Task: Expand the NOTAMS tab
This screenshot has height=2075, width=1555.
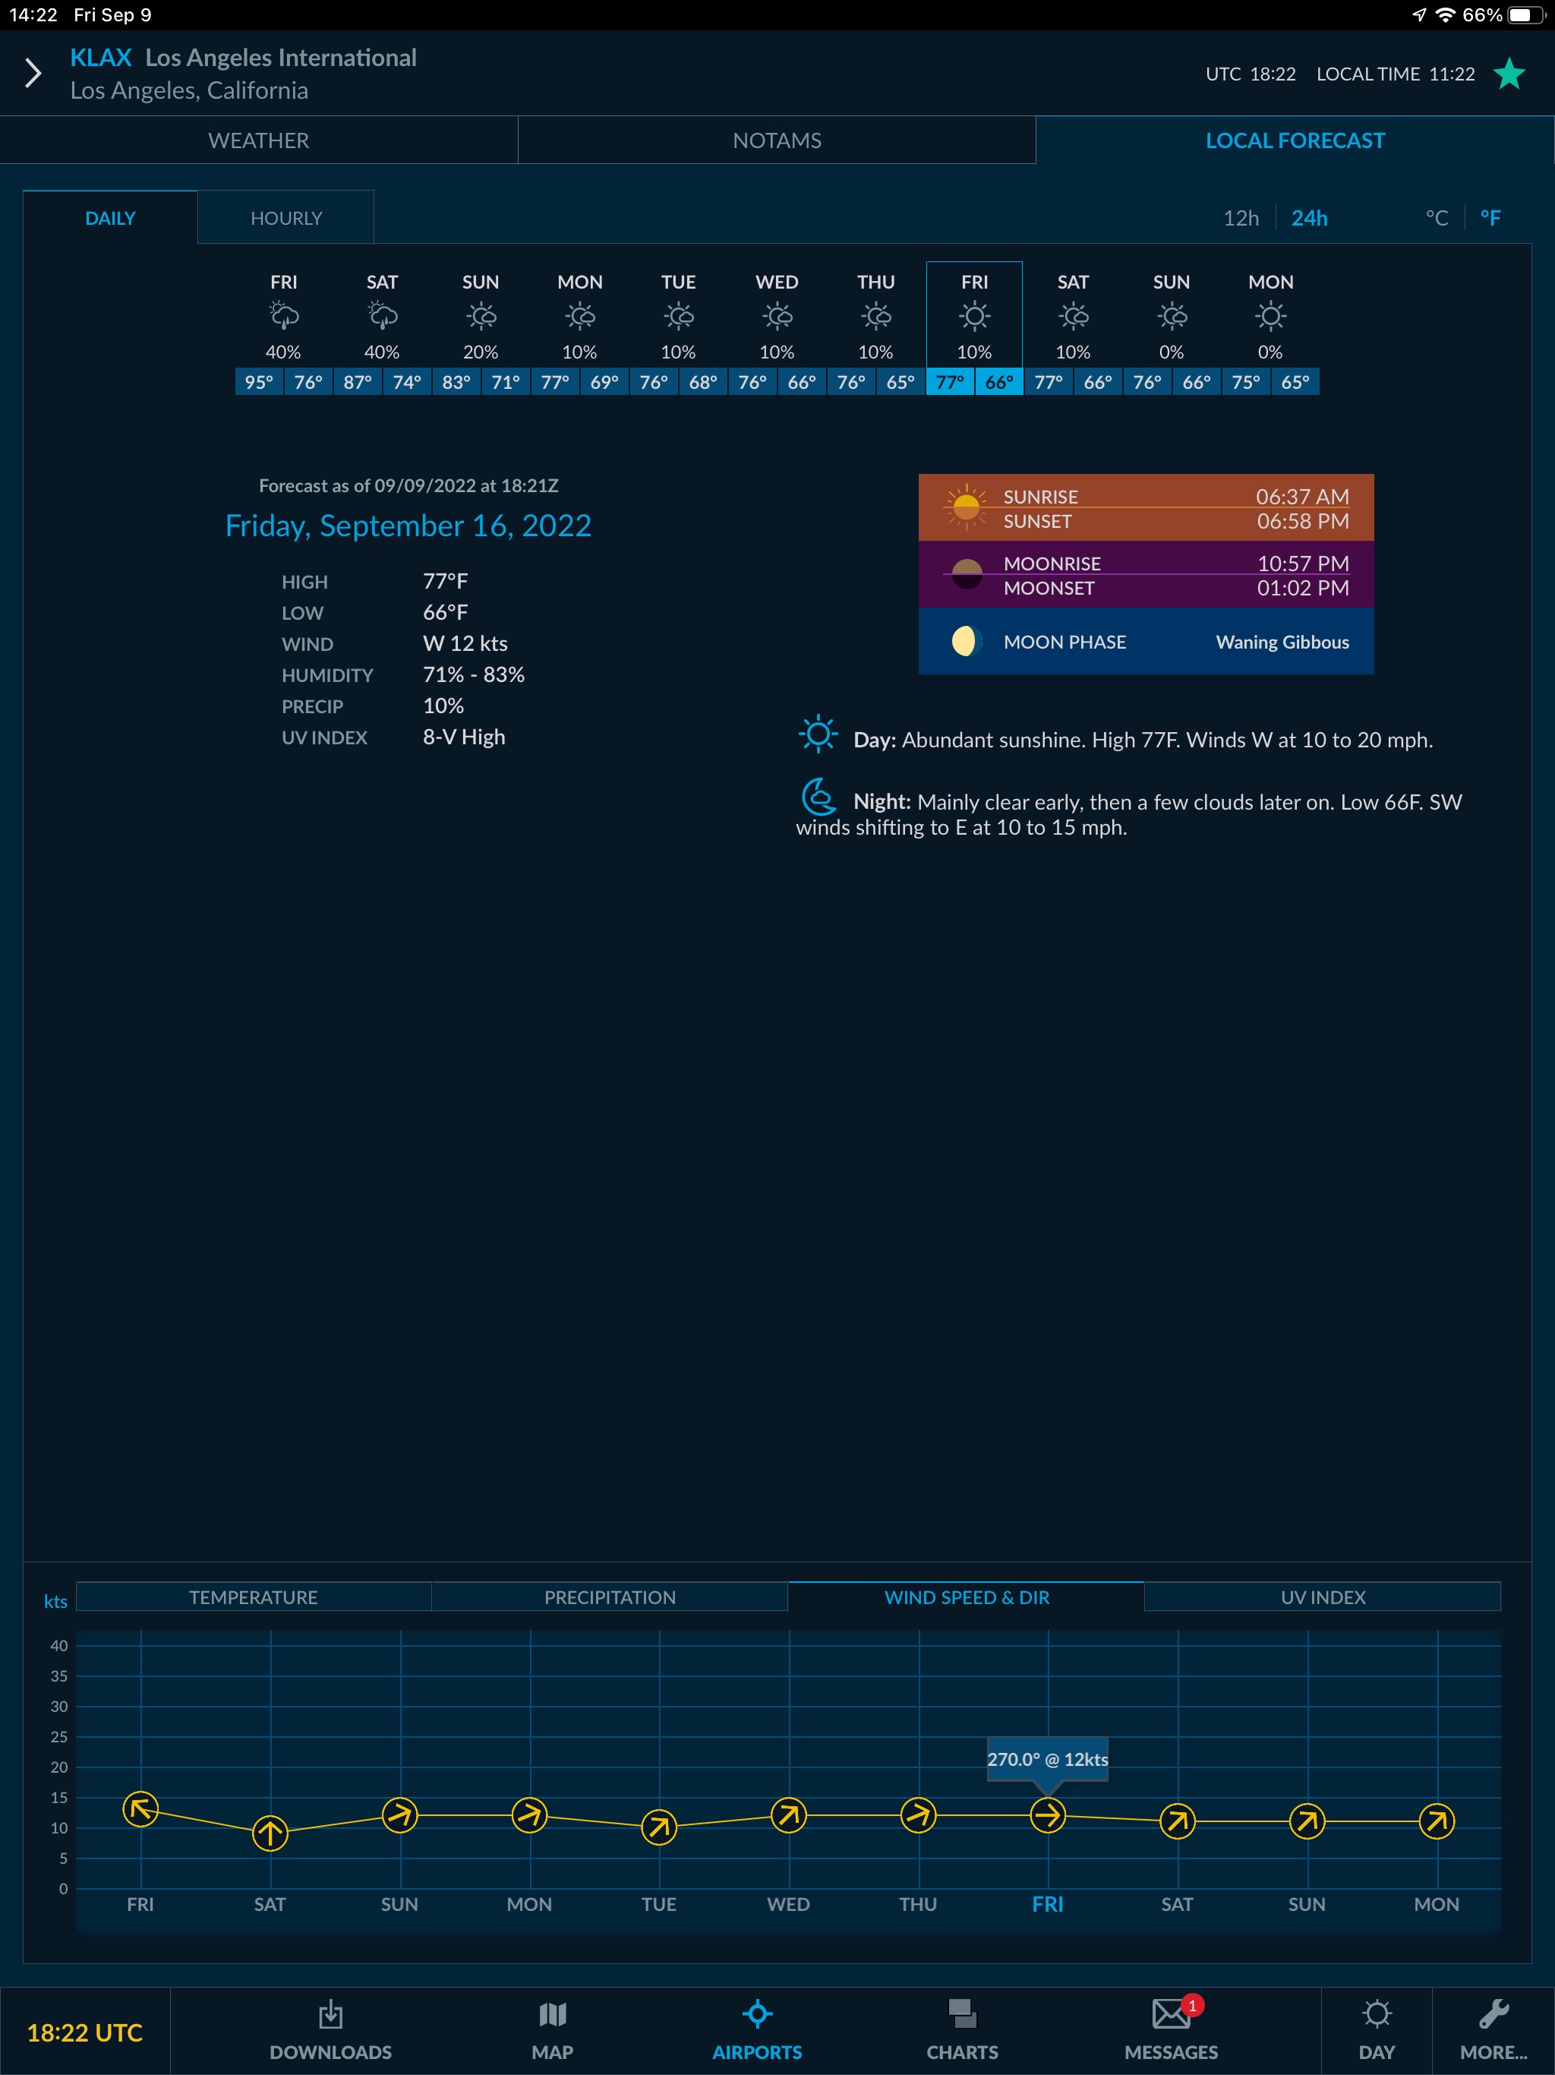Action: (777, 141)
